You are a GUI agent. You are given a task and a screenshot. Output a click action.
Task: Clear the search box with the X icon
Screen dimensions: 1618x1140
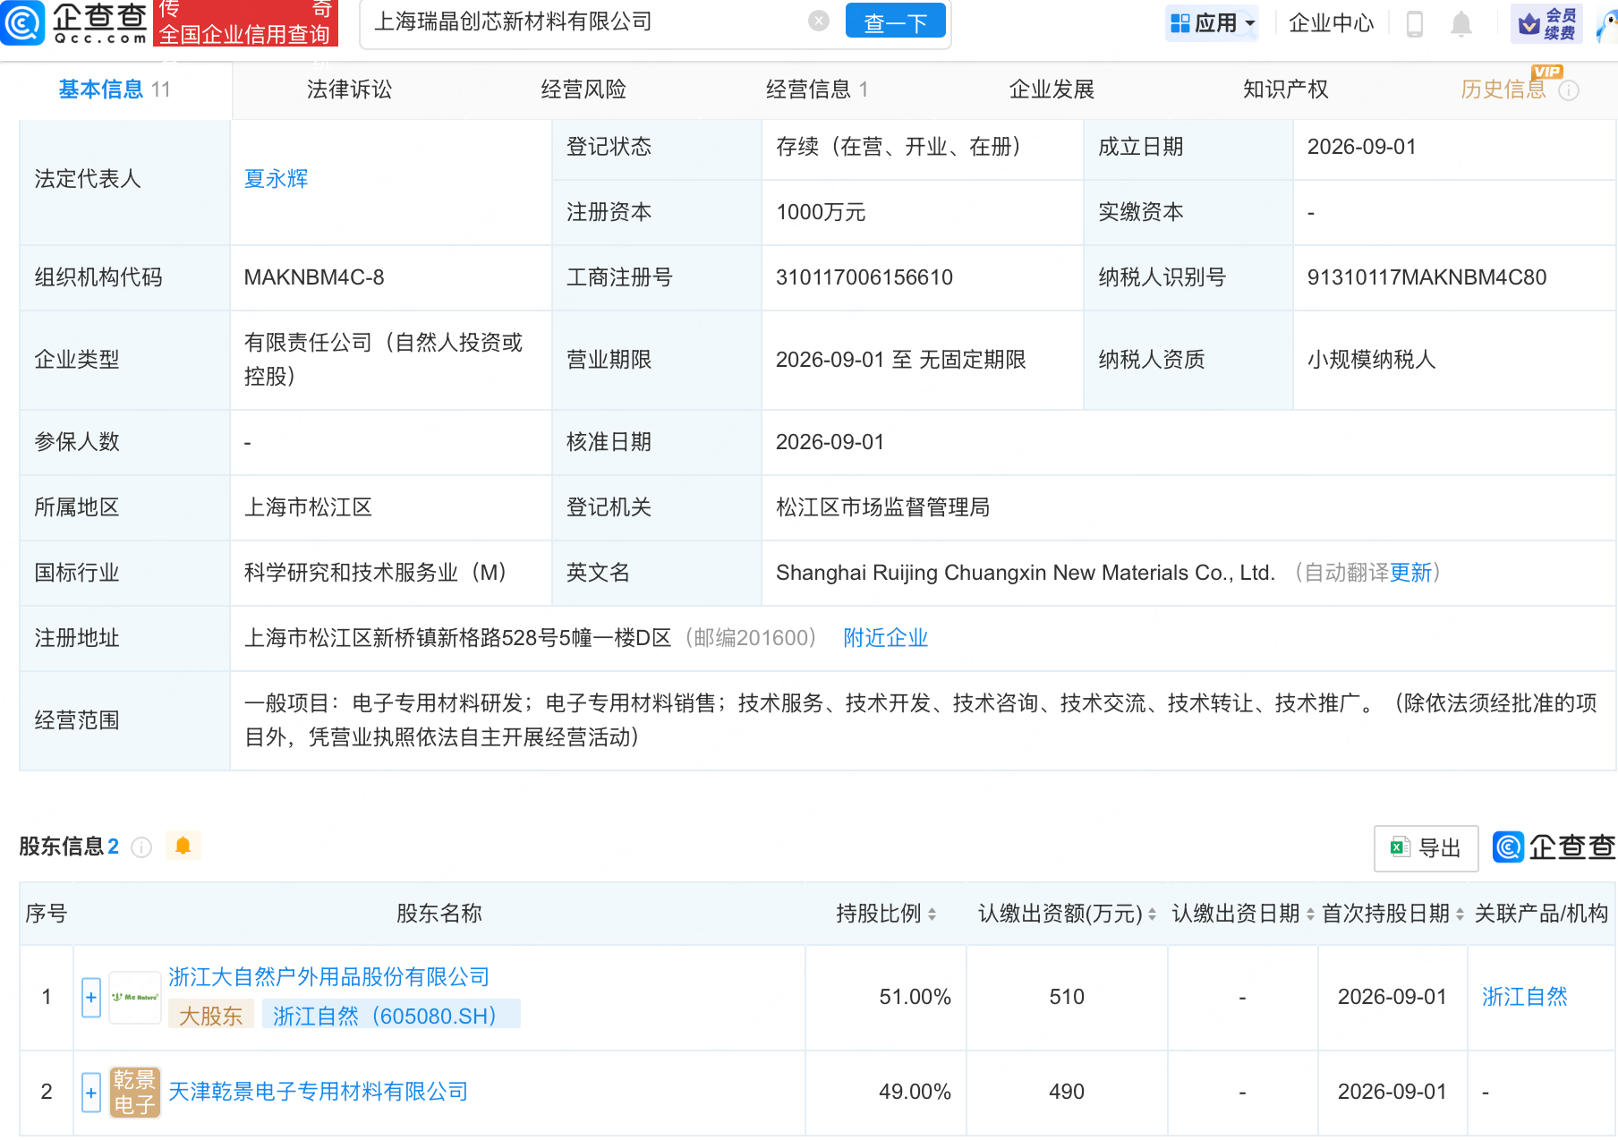(x=818, y=21)
